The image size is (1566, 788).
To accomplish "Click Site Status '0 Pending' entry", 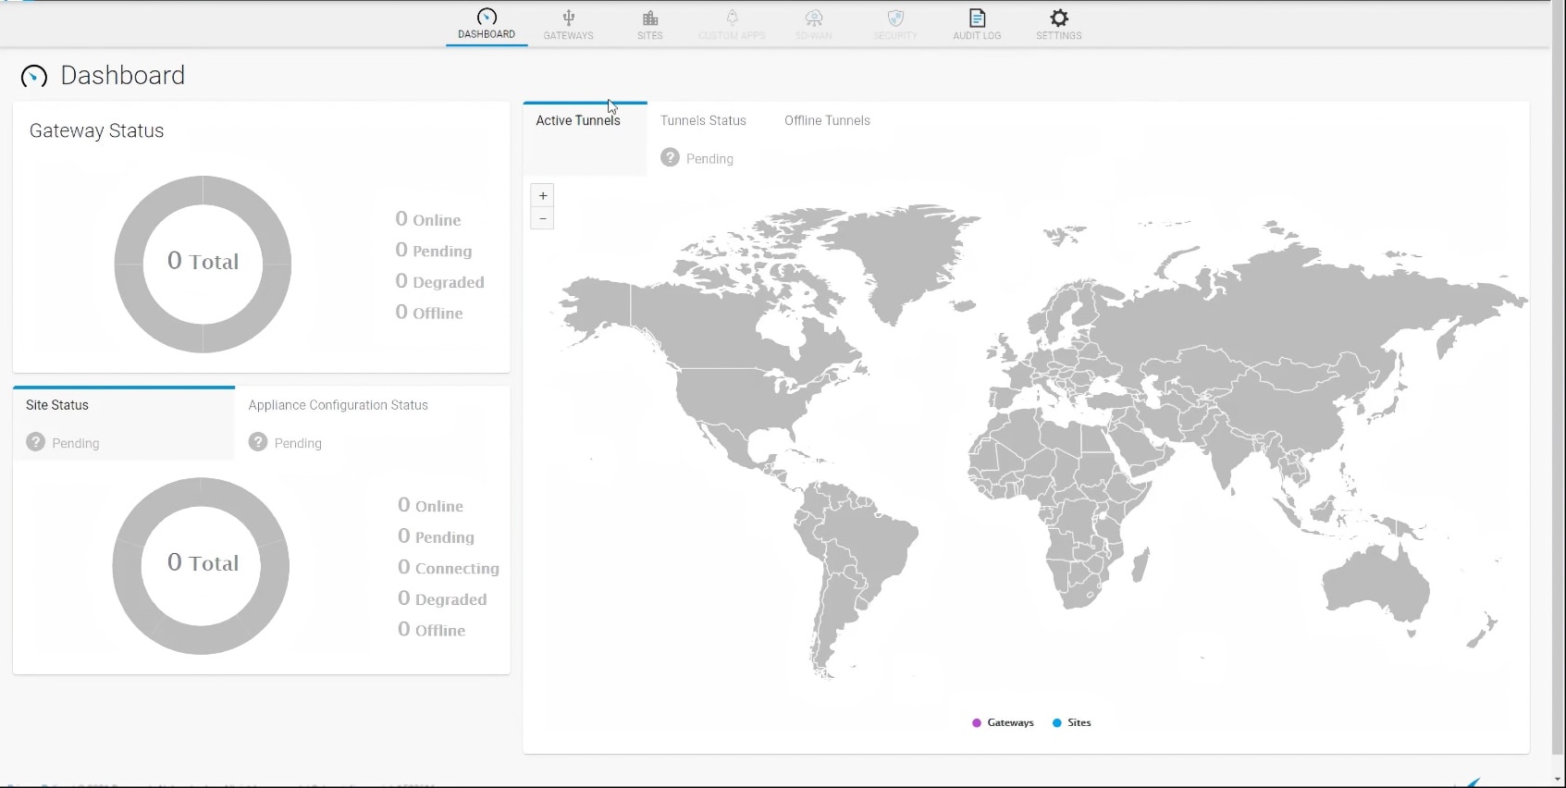I will [x=437, y=536].
